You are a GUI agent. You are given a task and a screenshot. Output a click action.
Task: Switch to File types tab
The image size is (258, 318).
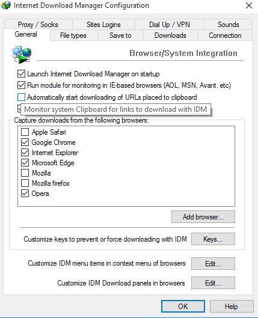click(73, 35)
